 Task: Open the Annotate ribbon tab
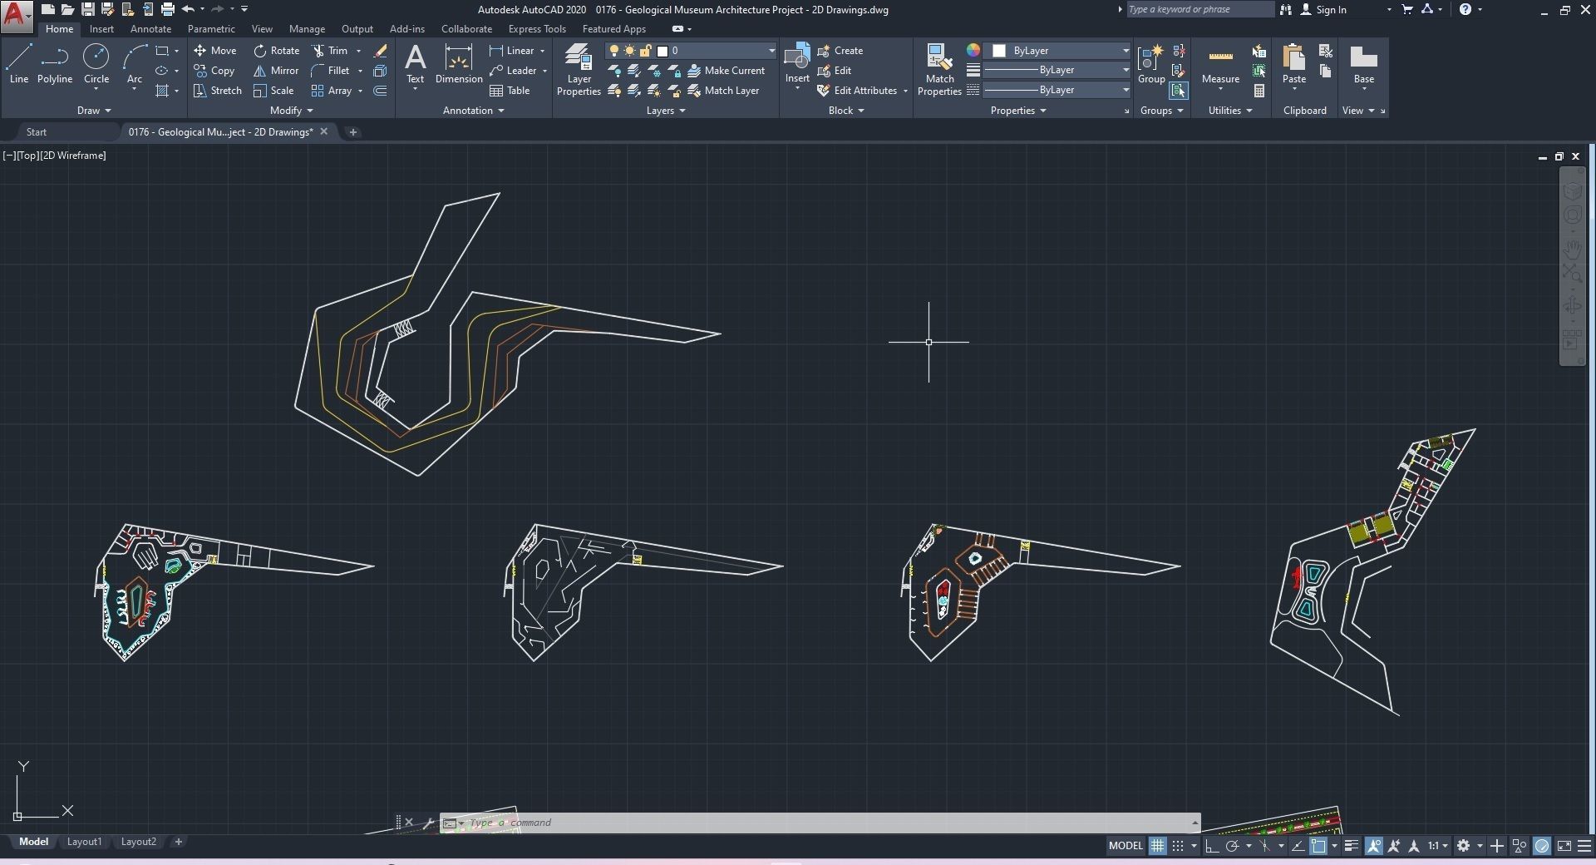(150, 29)
